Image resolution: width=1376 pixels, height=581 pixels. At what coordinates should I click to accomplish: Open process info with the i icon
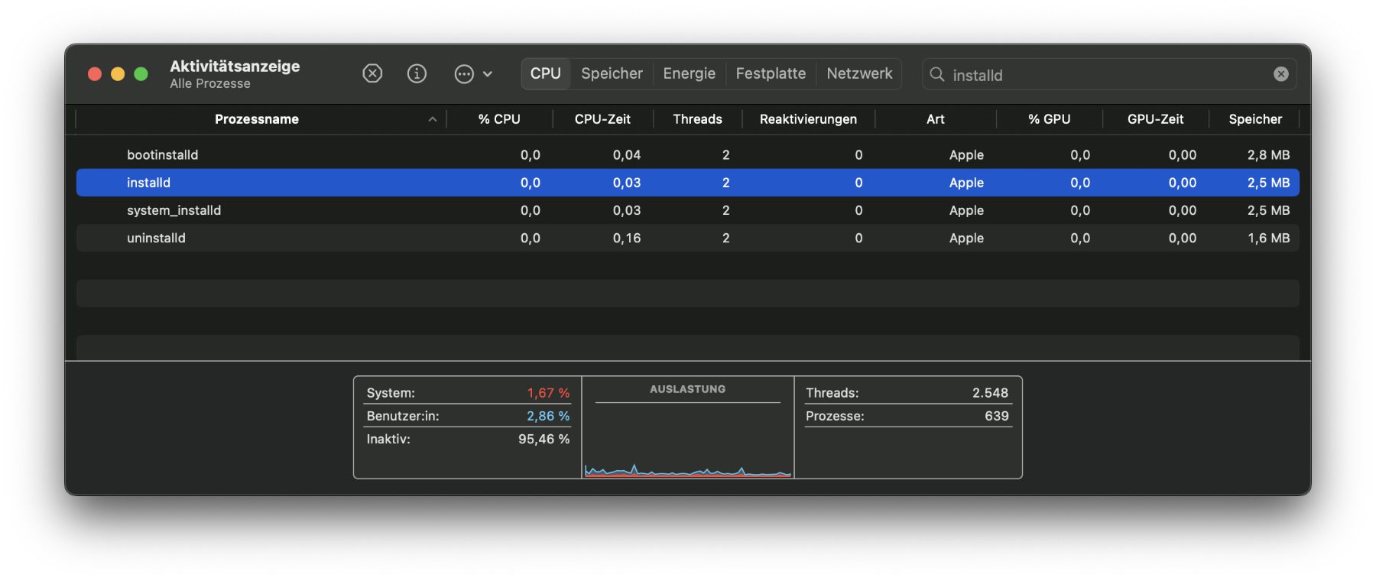[x=417, y=73]
